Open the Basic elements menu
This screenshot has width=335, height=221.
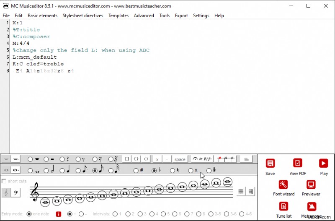[x=43, y=16]
